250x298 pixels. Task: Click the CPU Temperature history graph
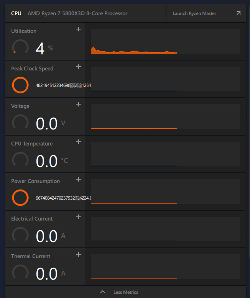(165, 154)
